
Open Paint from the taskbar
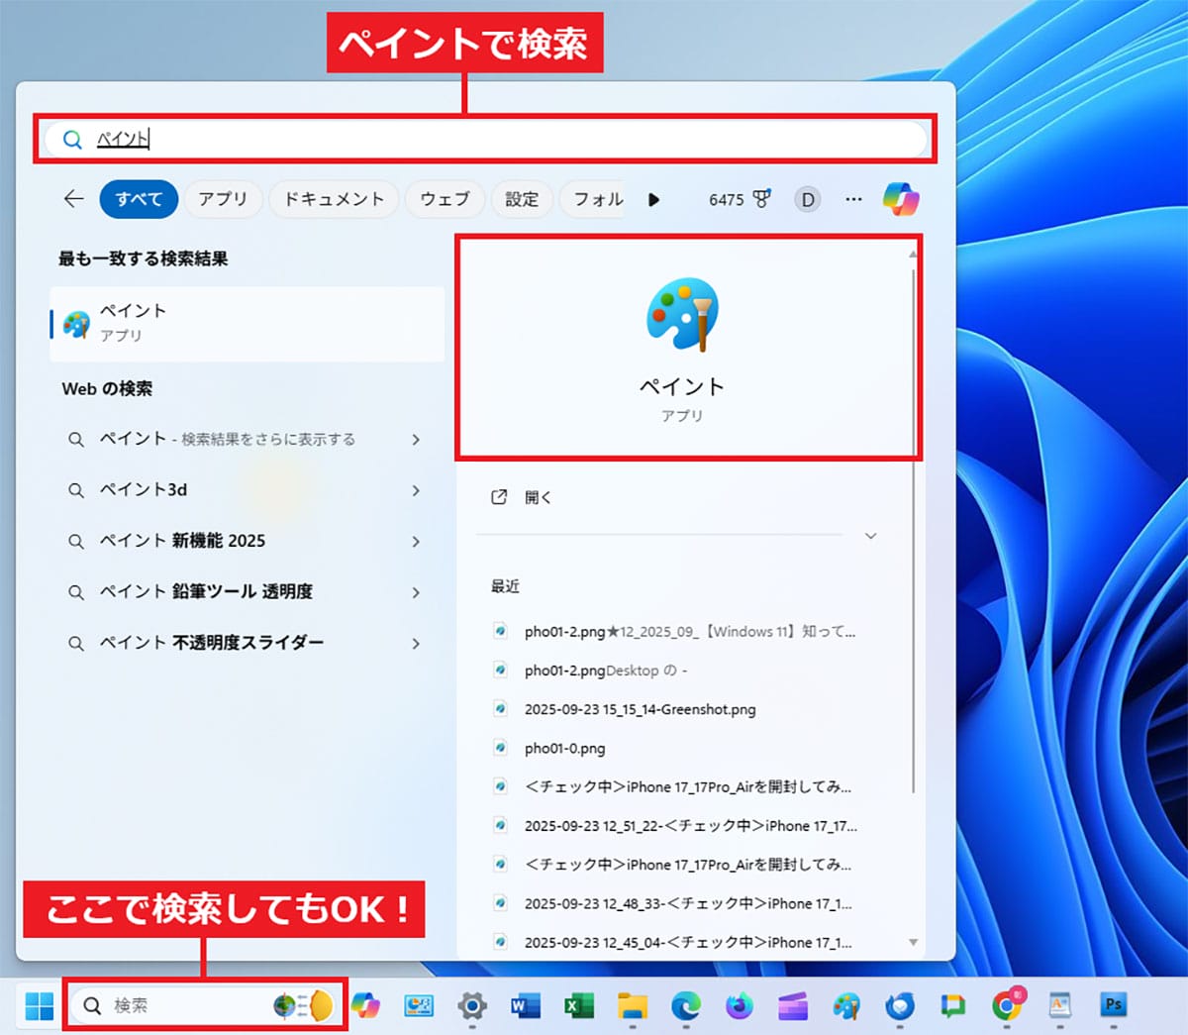[x=846, y=1006]
